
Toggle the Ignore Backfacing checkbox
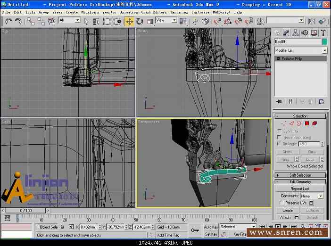[279, 137]
